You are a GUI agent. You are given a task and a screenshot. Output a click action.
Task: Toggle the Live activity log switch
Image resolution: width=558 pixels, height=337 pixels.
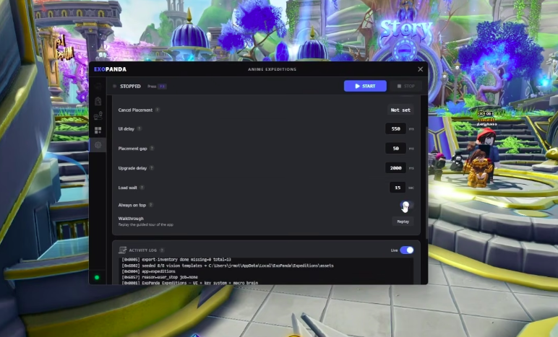click(407, 250)
